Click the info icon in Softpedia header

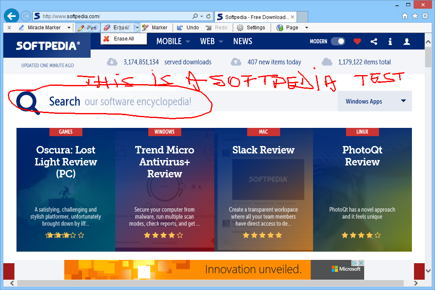click(x=390, y=41)
